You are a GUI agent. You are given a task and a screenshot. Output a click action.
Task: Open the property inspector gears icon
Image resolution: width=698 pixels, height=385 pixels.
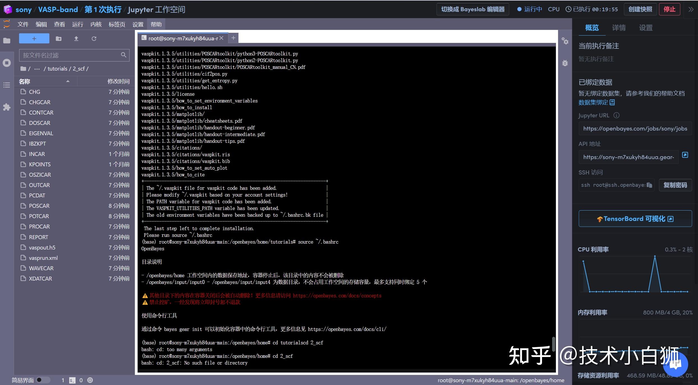point(565,41)
